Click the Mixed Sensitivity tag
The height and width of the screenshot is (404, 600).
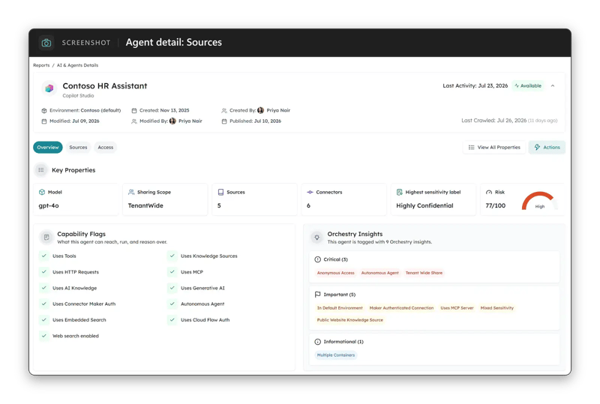[497, 308]
